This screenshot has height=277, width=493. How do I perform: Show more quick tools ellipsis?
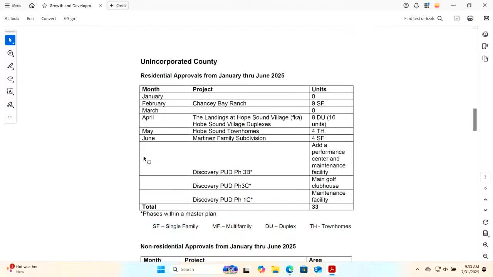coord(10,117)
